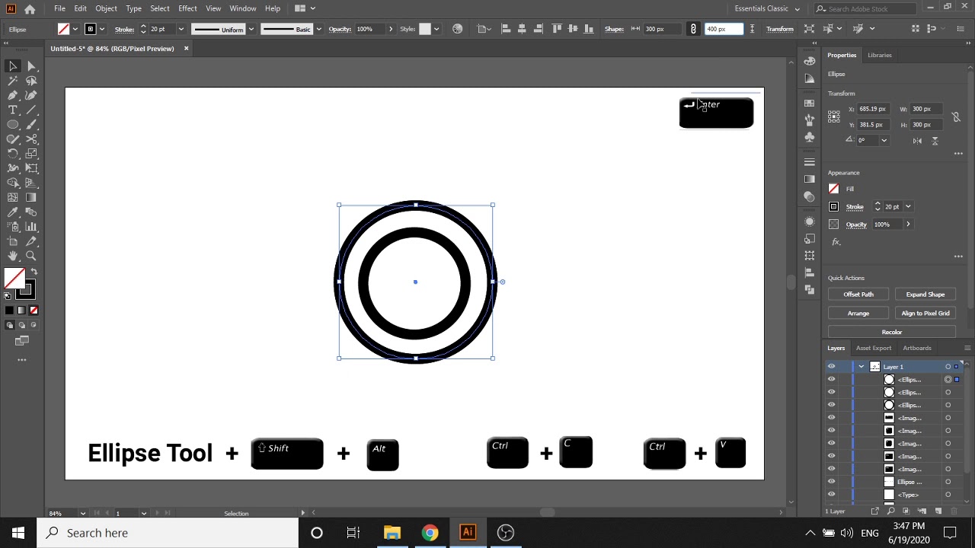Set color mode to None
Viewport: 975px width, 548px height.
[x=34, y=311]
